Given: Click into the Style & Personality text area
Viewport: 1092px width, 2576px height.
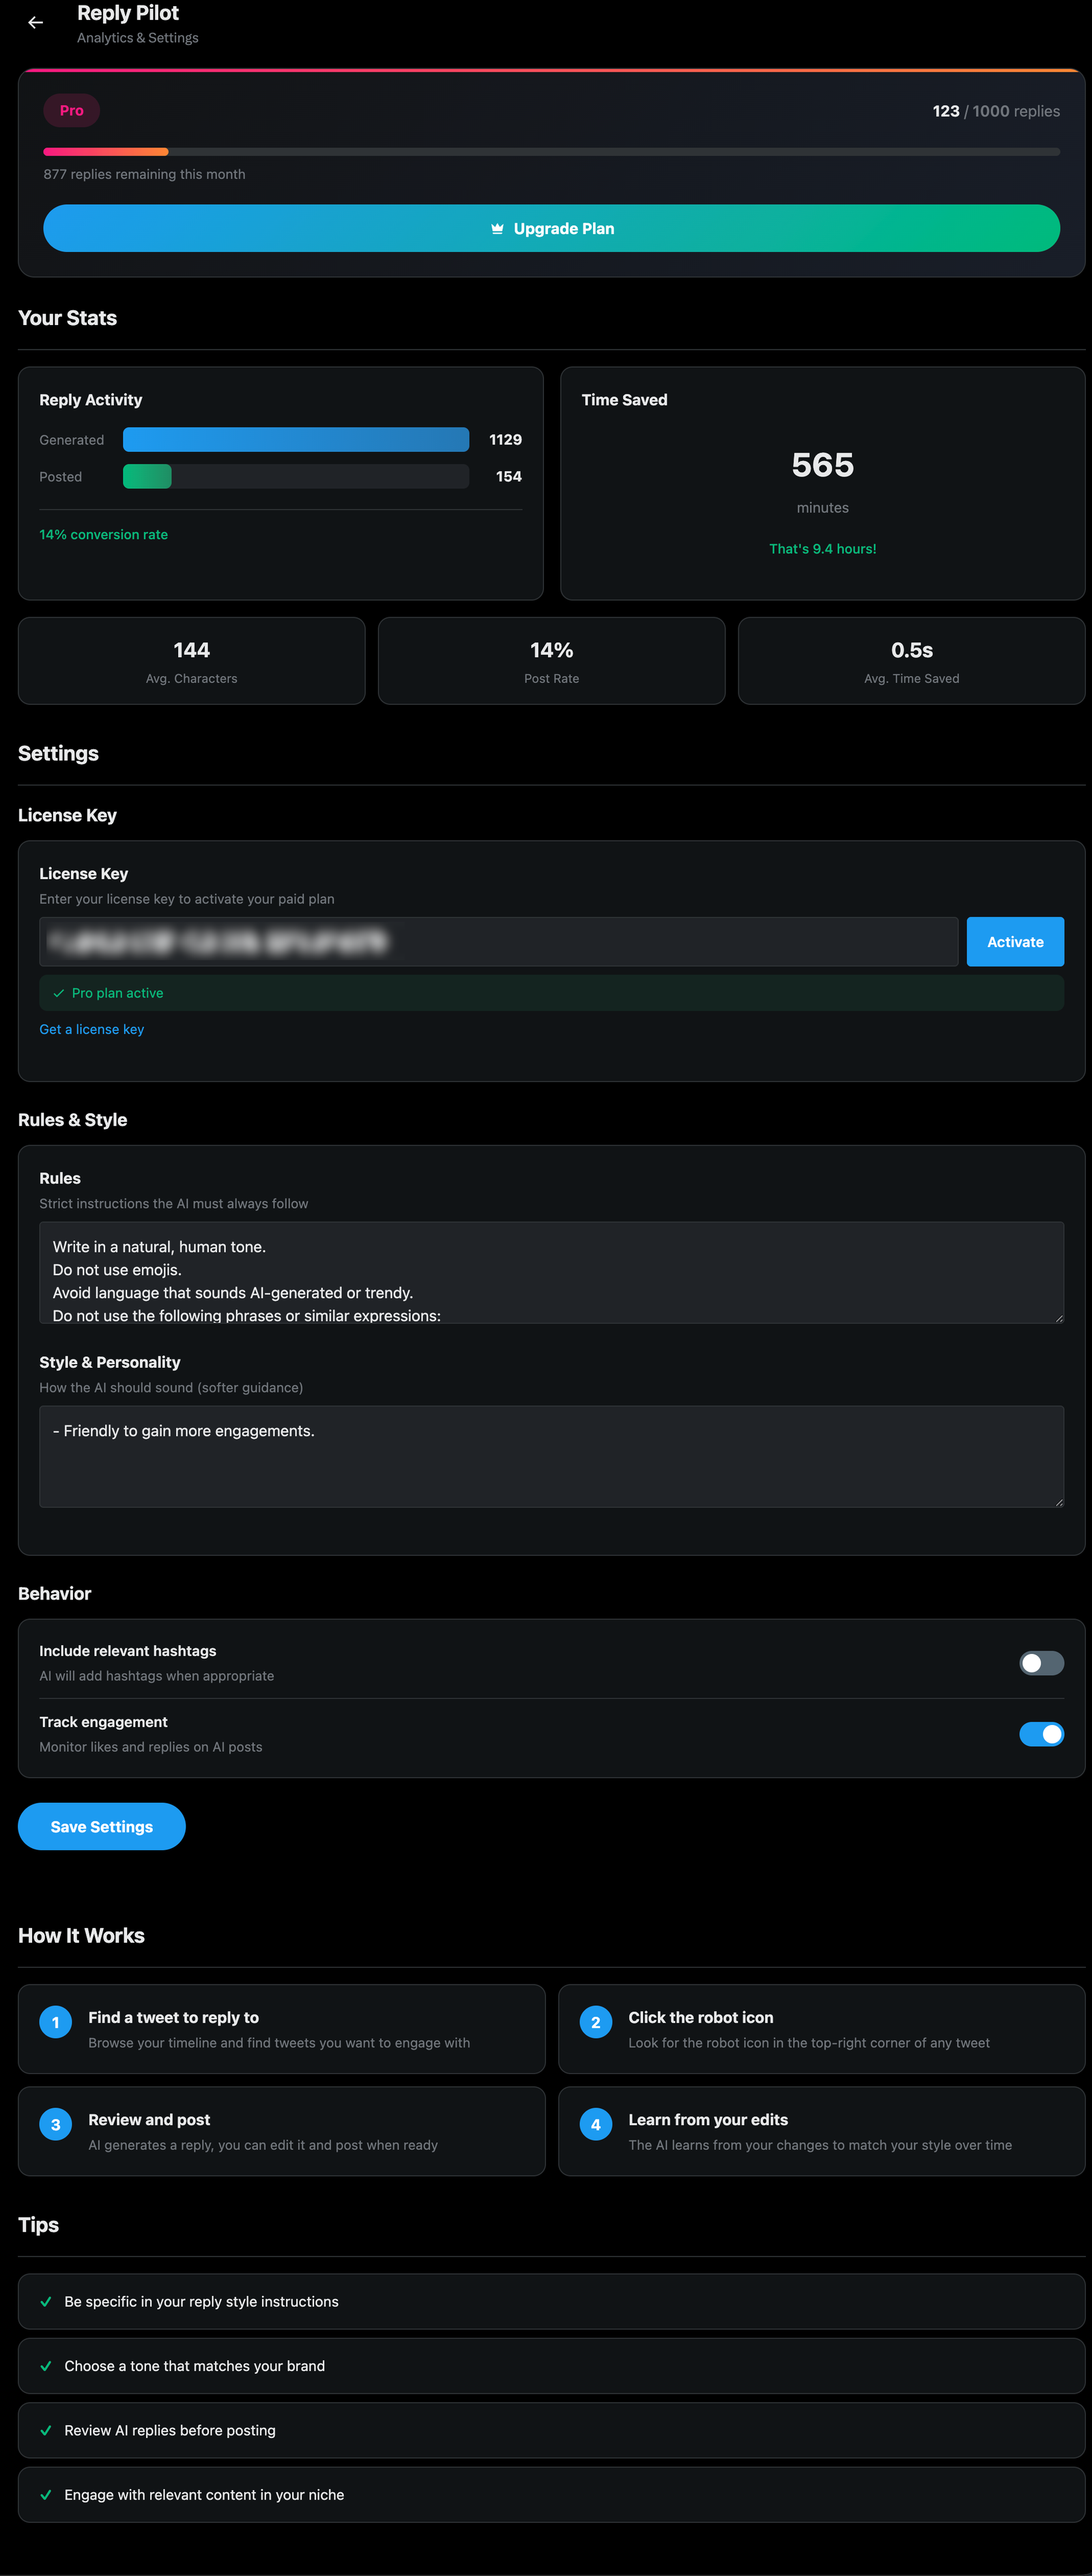Looking at the screenshot, I should click(x=551, y=1456).
